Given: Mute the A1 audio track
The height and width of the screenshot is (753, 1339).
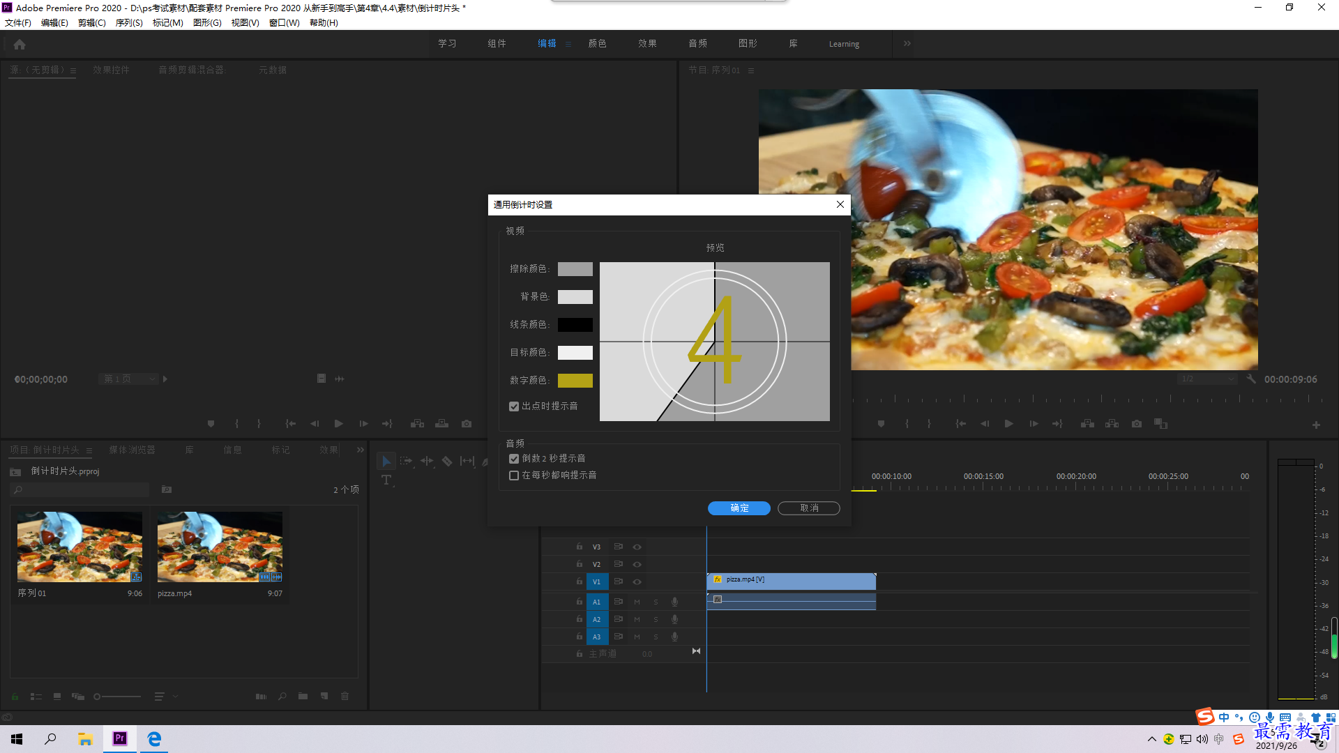Looking at the screenshot, I should point(637,602).
